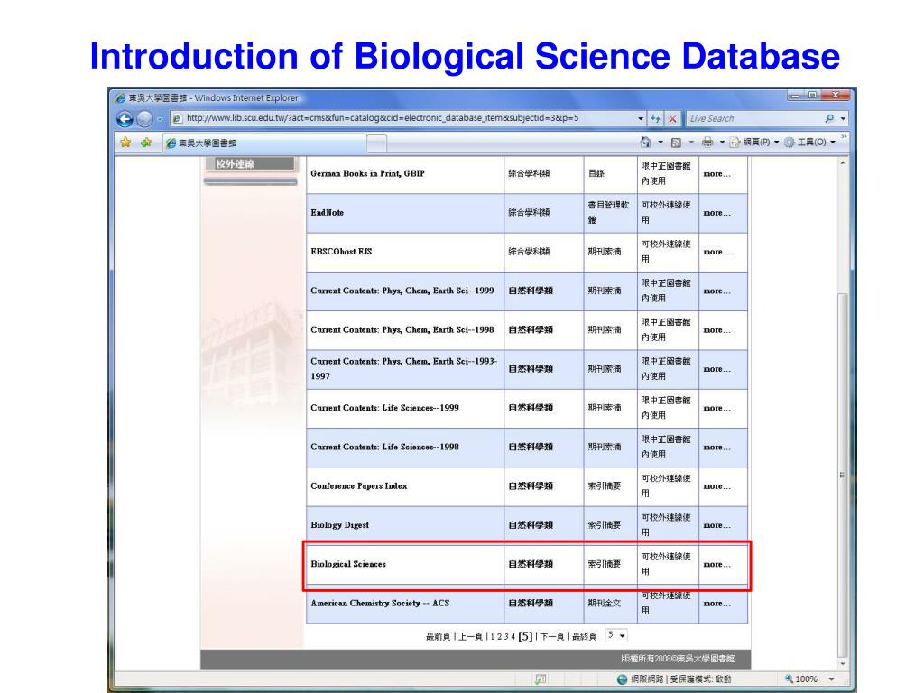Image resolution: width=924 pixels, height=693 pixels.
Task: Click the 校外連線 sidebar button
Action: click(x=250, y=164)
